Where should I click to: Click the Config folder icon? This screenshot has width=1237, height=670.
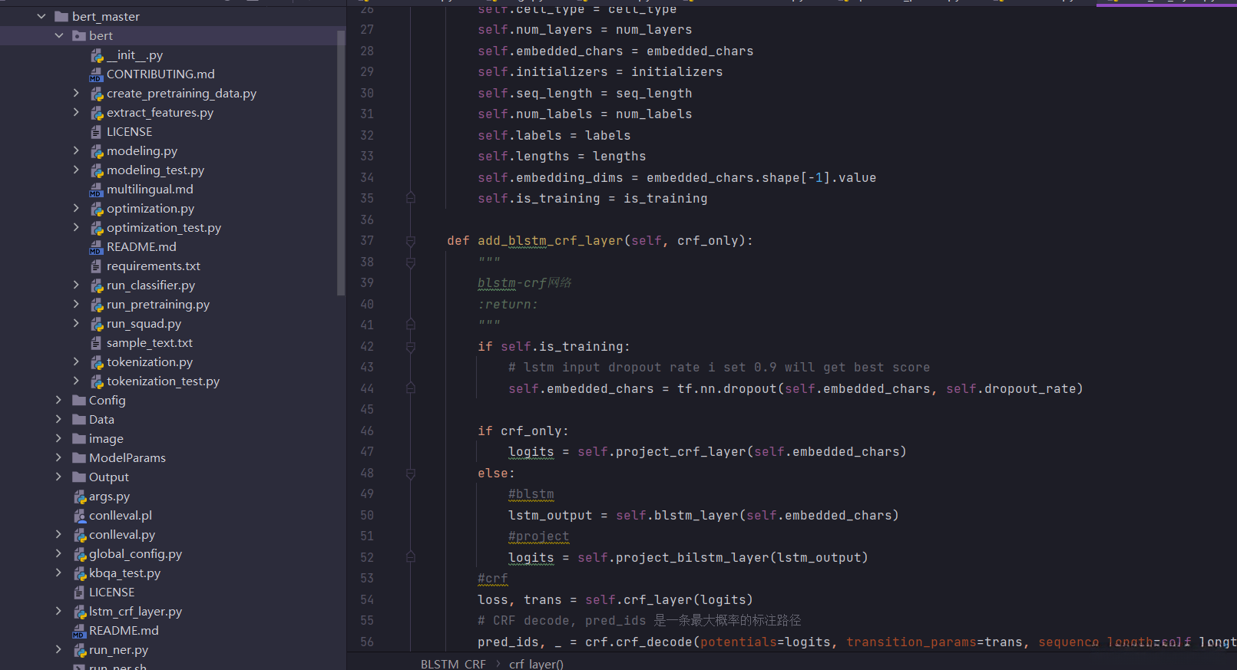point(79,400)
